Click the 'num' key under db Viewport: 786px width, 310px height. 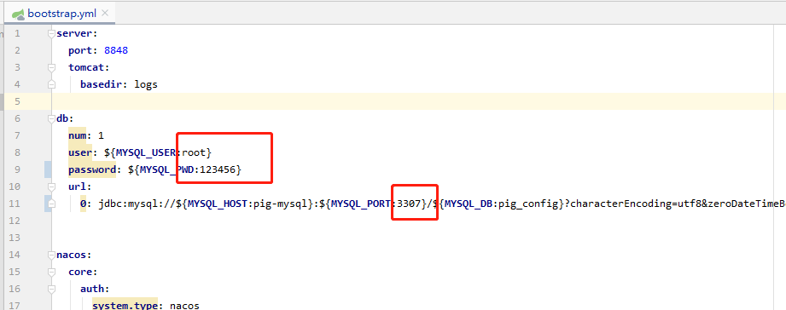click(77, 135)
